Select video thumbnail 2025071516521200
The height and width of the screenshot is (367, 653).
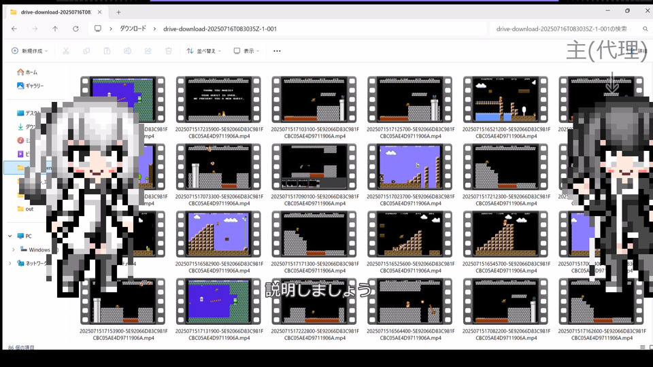506,99
